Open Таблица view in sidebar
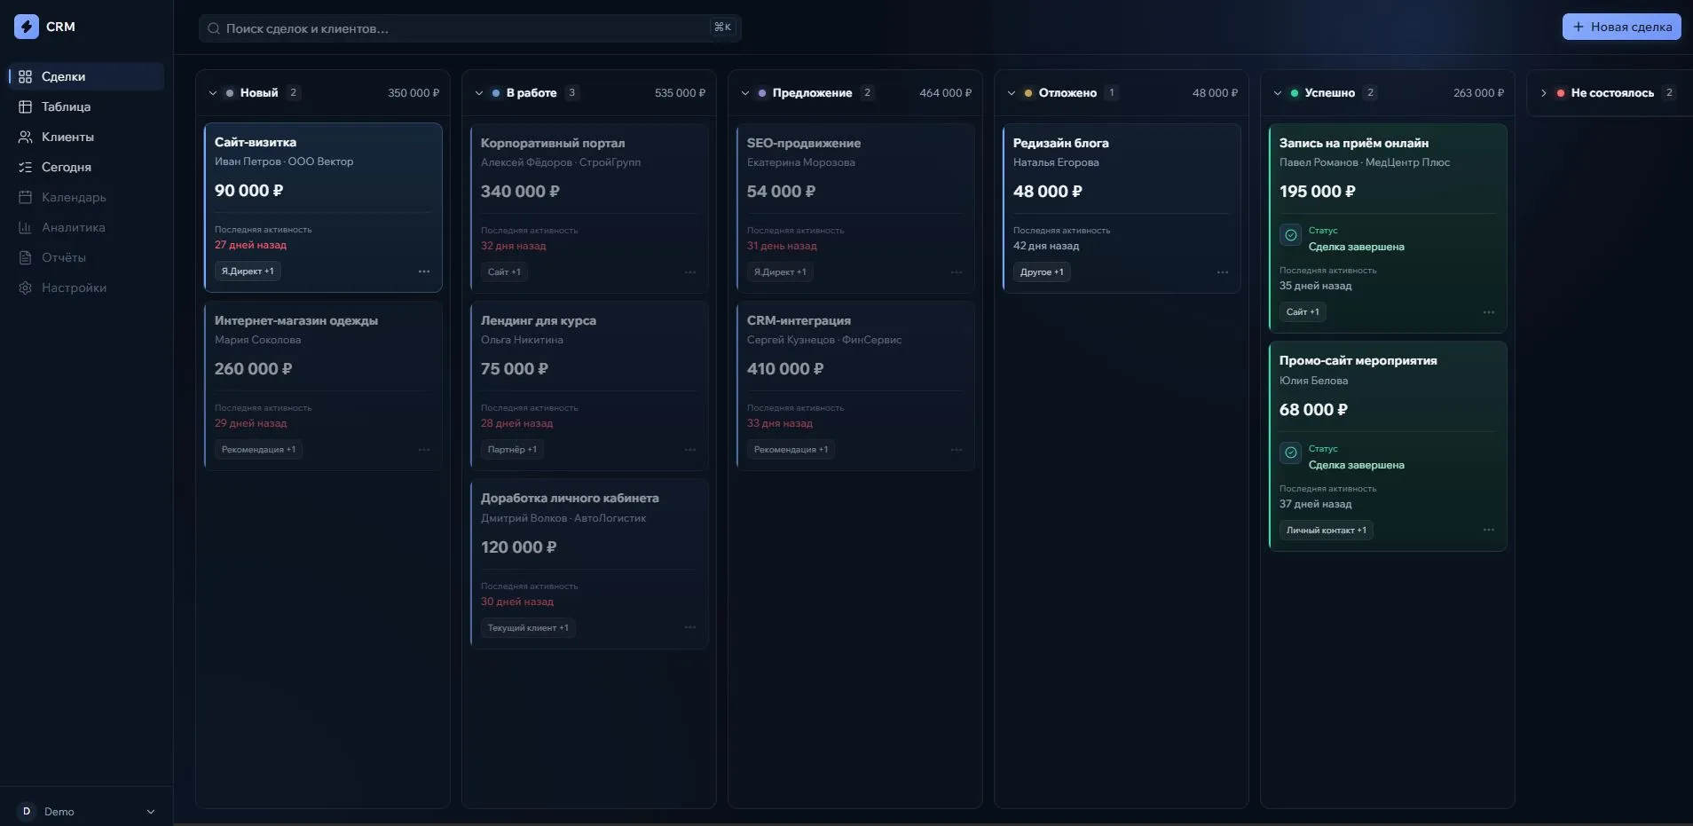 pyautogui.click(x=86, y=106)
